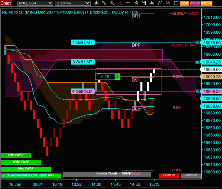Toggle the US ETH OR button

coord(169,176)
